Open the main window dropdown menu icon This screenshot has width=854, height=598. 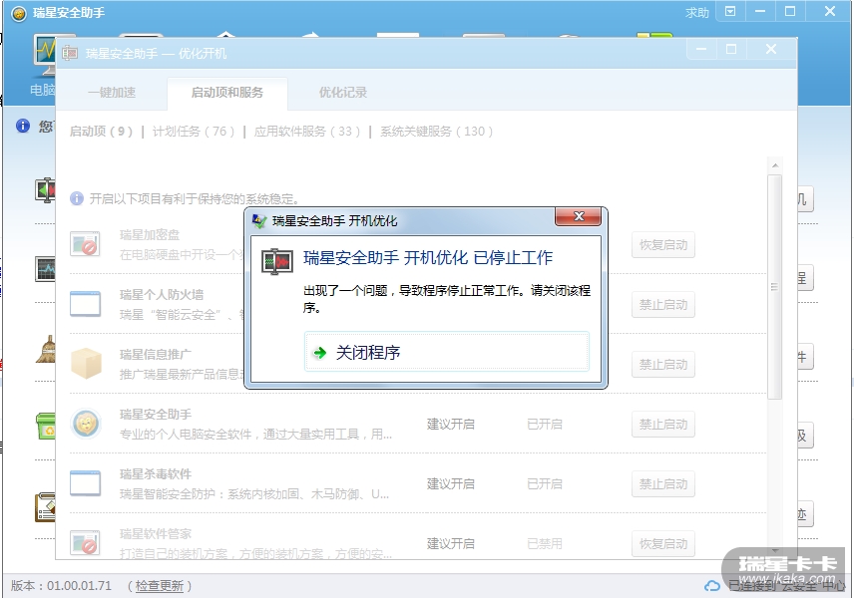tap(730, 11)
